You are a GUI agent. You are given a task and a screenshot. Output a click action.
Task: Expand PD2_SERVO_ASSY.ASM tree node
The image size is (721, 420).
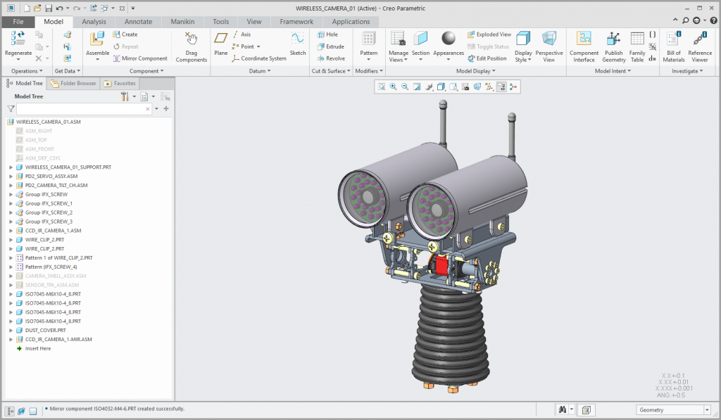(x=11, y=177)
